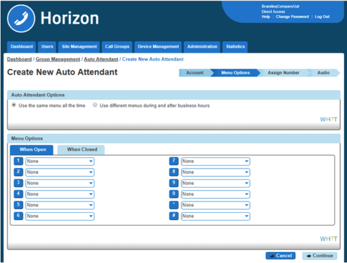The height and width of the screenshot is (263, 347).
Task: Click the WH?T help icon in Menu Options
Action: click(329, 239)
